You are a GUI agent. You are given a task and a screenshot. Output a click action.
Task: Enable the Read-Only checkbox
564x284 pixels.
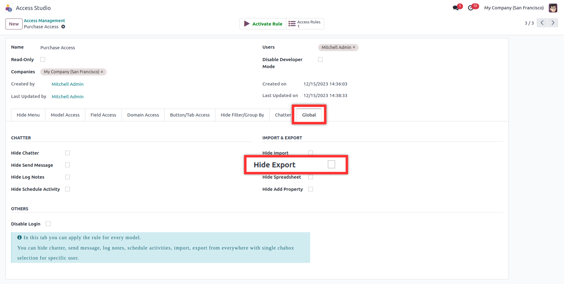coord(43,60)
